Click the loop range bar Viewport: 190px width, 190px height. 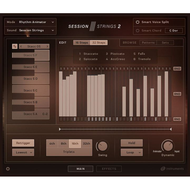(x=115, y=129)
